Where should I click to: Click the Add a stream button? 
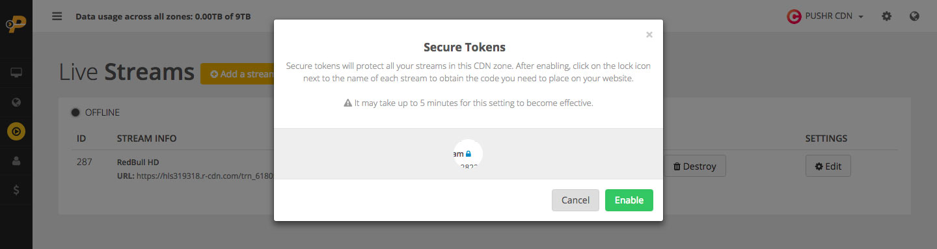pyautogui.click(x=238, y=73)
